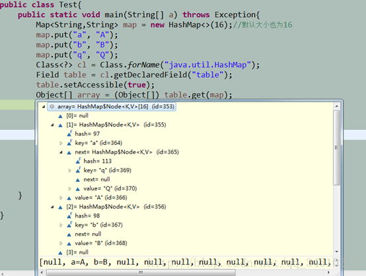Click final field icon beside hash= 113
The image size is (366, 276).
[78, 161]
